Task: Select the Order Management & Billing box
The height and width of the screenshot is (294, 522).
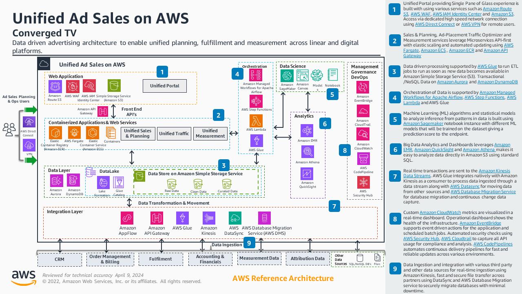Action: [110, 259]
